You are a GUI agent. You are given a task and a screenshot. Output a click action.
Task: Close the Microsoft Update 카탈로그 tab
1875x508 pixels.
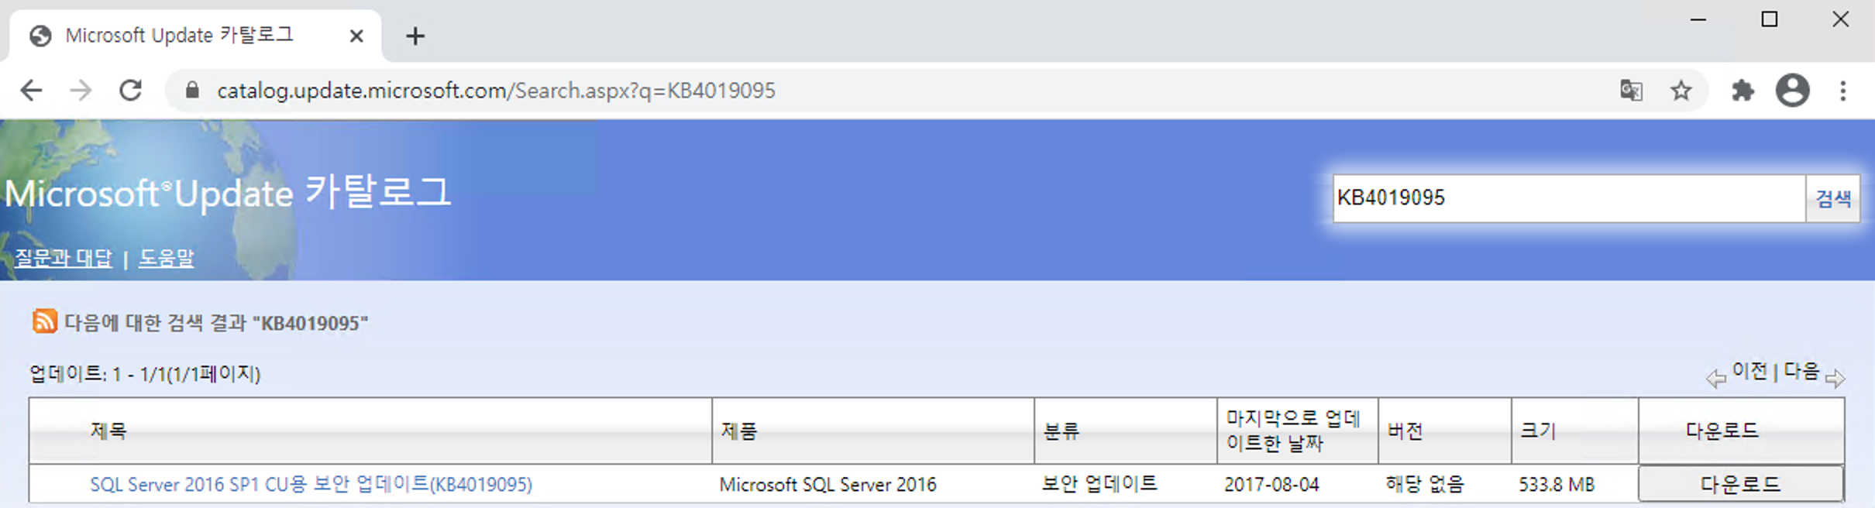click(356, 36)
